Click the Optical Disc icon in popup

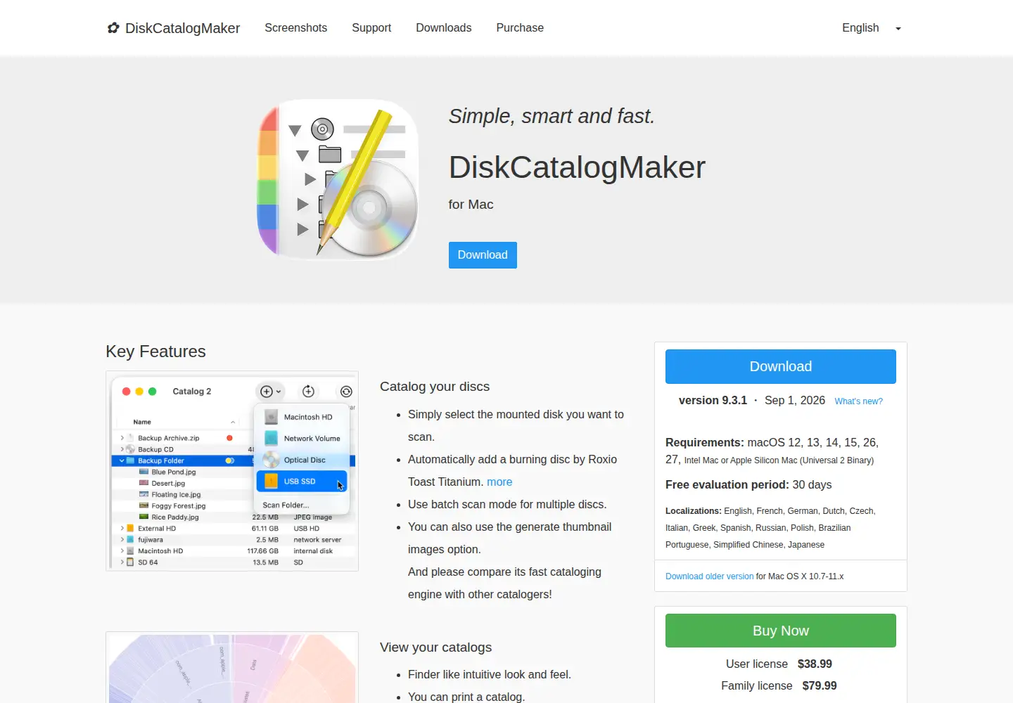[272, 460]
